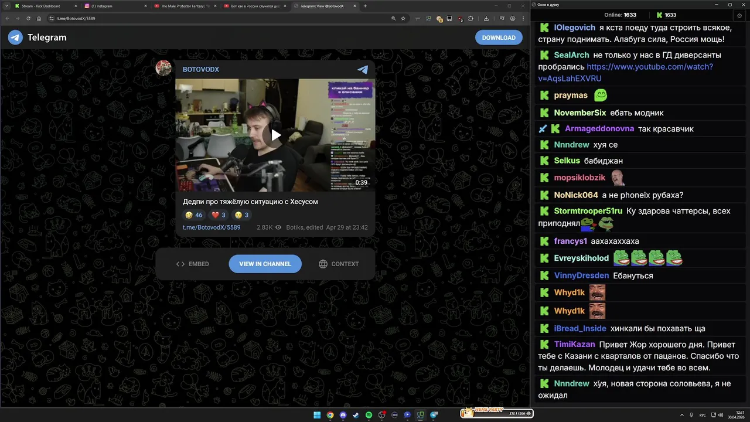The width and height of the screenshot is (750, 422).
Task: Click username iBread_Inside in chat
Action: pyautogui.click(x=580, y=328)
